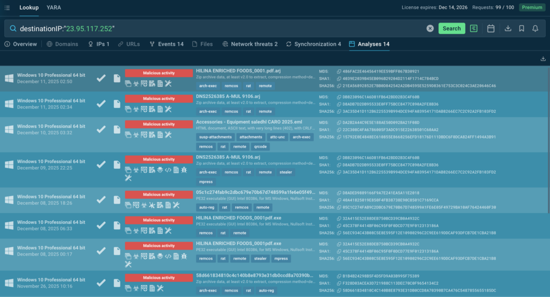
Task: Click the hamburger list icon at top left
Action: [x=7, y=8]
